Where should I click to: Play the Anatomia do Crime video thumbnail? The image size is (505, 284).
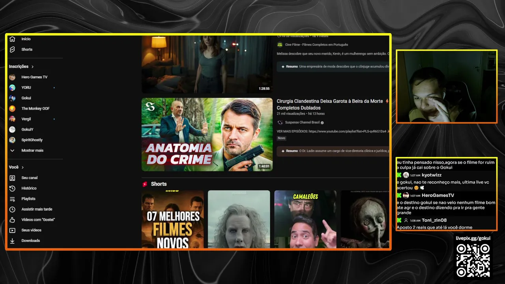click(x=207, y=135)
